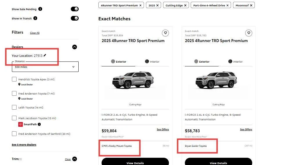Open the Distance 500 miles dropdown
Image resolution: width=285 pixels, height=165 pixels.
click(x=45, y=67)
